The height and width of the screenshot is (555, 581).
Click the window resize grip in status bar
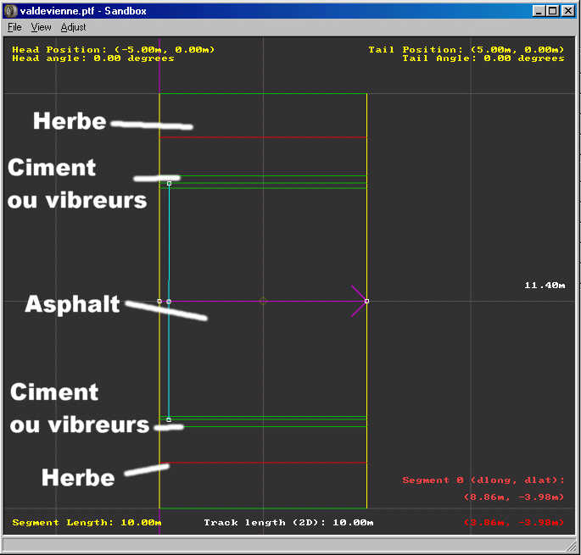[x=572, y=546]
